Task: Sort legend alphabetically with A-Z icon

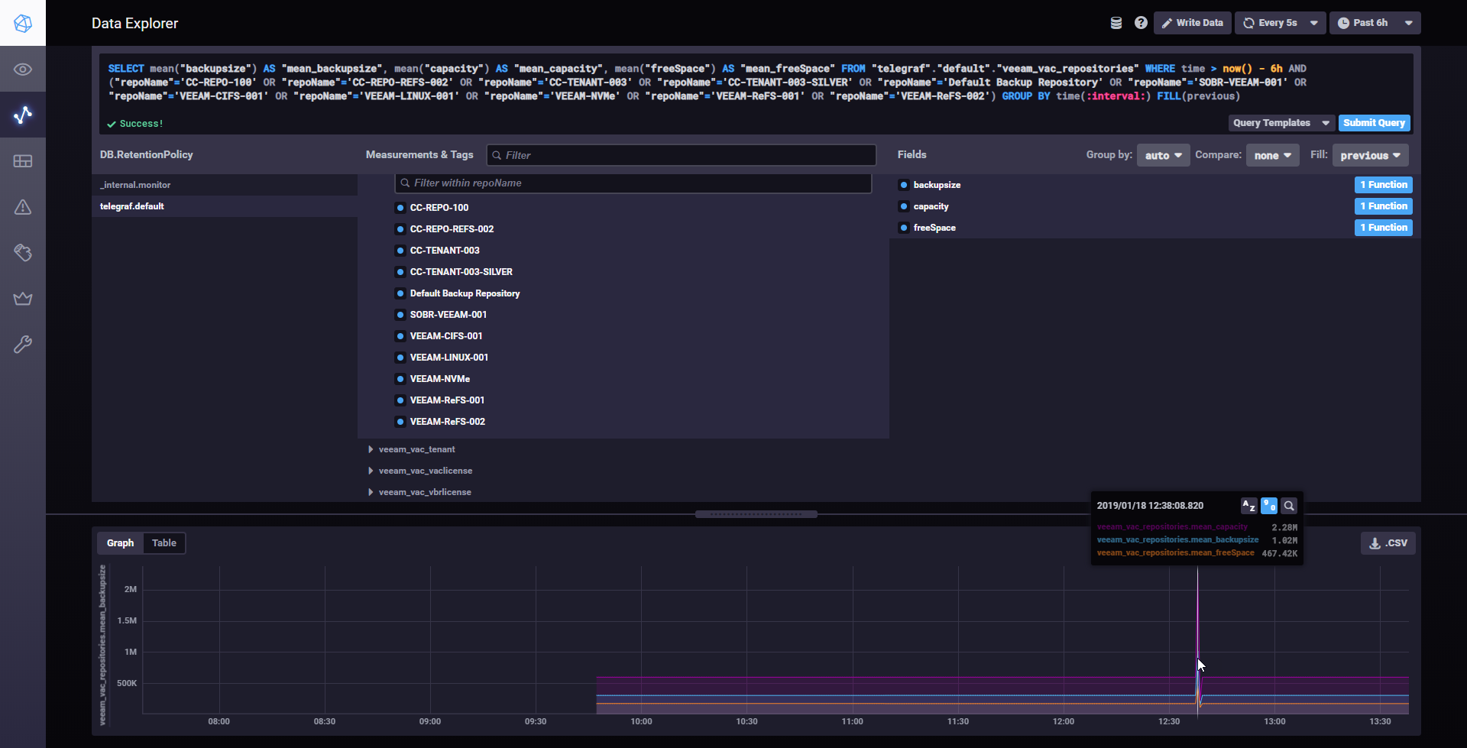Action: click(1248, 506)
